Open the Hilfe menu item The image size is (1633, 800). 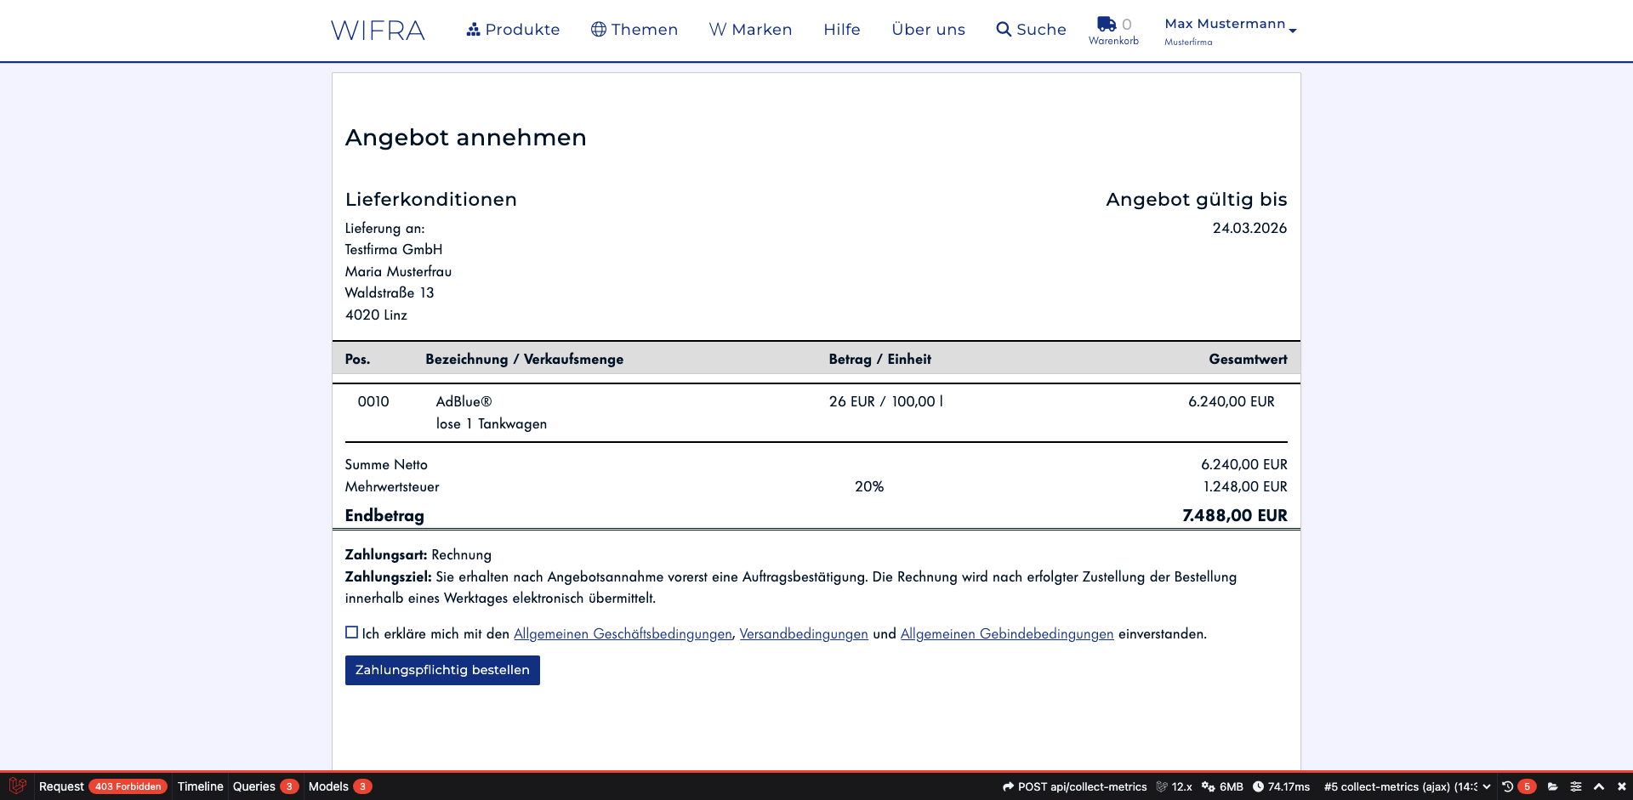841,29
